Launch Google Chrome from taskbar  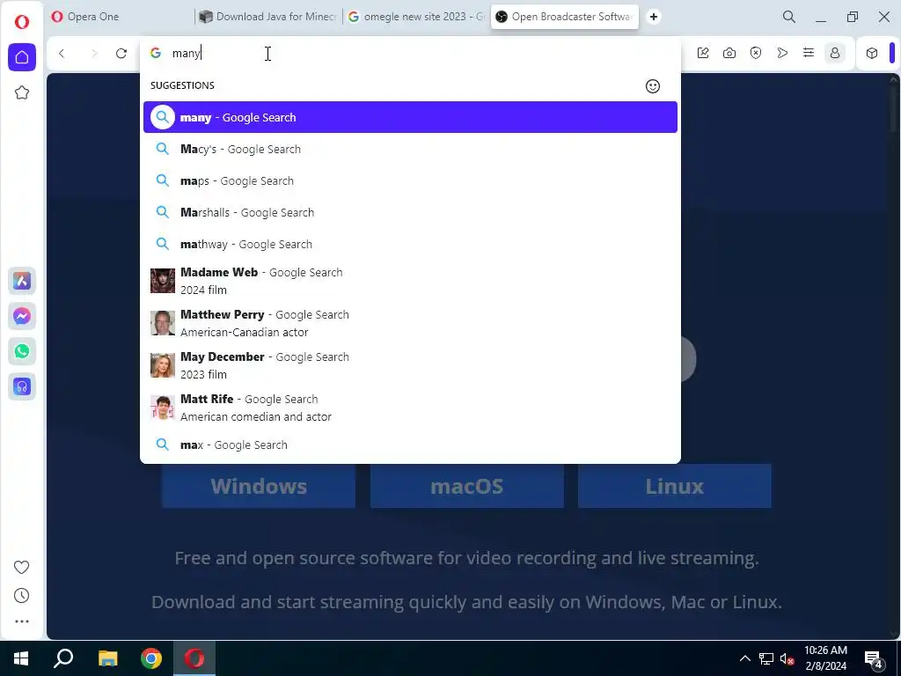tap(151, 658)
